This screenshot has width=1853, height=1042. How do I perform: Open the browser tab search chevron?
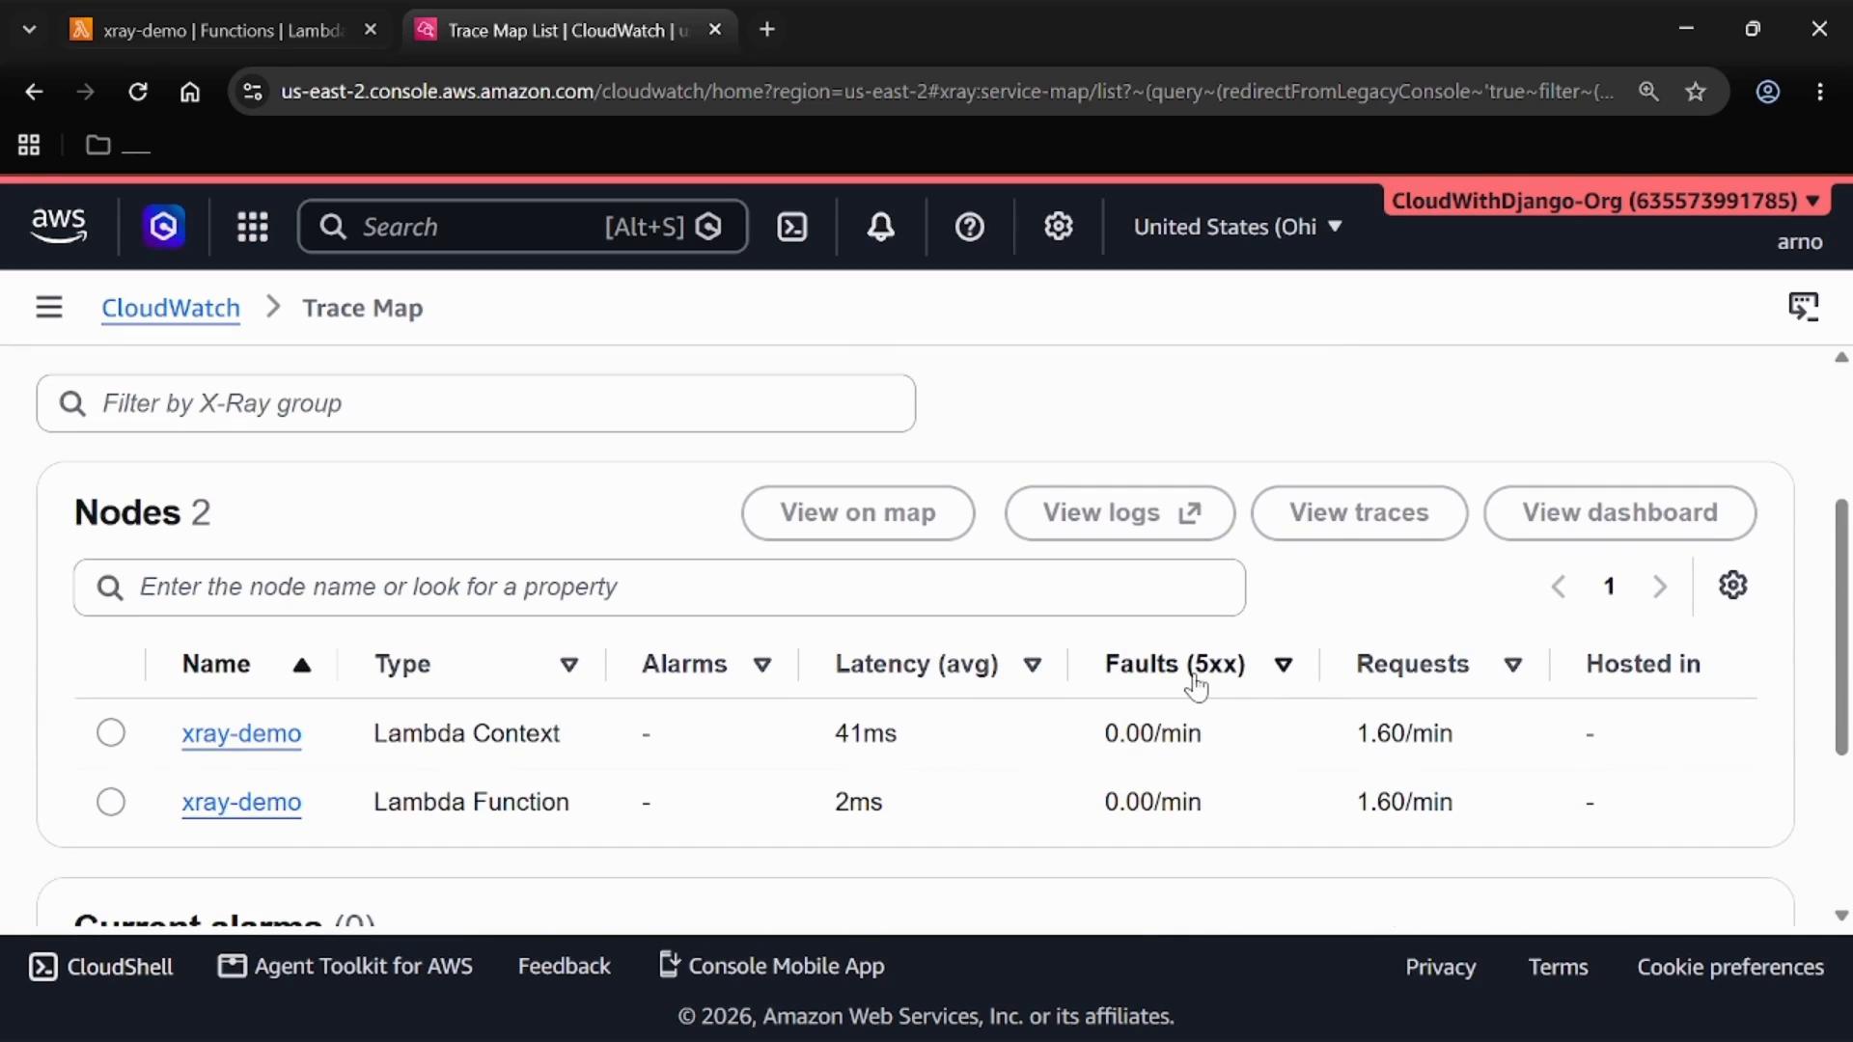tap(29, 30)
